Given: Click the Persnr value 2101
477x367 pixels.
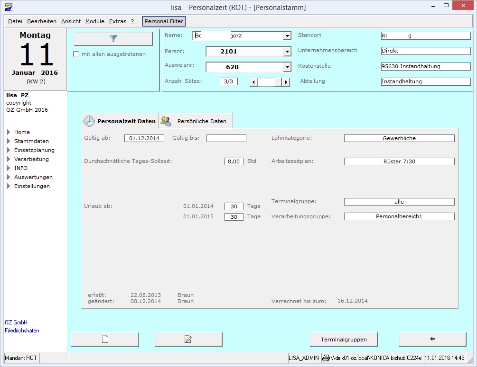Looking at the screenshot, I should click(229, 52).
